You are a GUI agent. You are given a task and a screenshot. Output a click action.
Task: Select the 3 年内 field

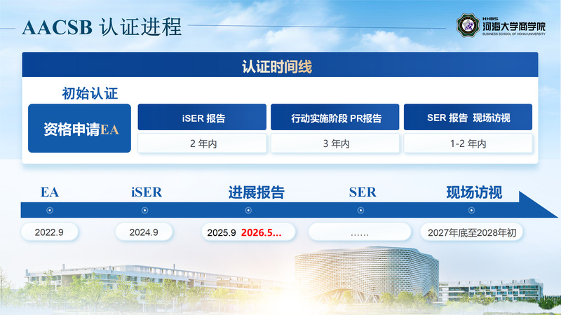click(335, 143)
